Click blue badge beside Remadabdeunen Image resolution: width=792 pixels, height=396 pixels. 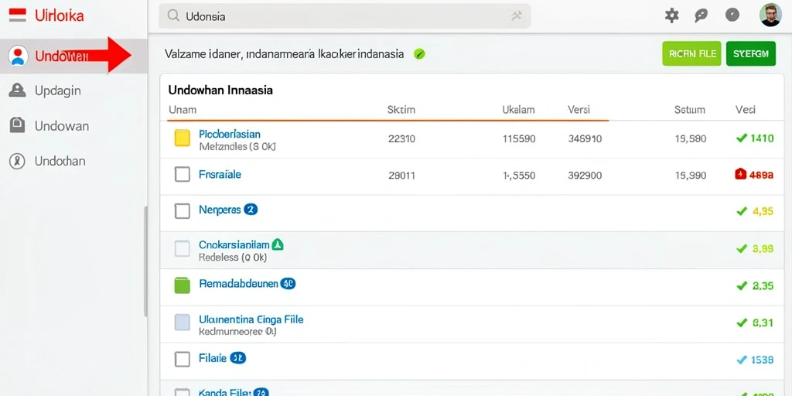(x=288, y=284)
